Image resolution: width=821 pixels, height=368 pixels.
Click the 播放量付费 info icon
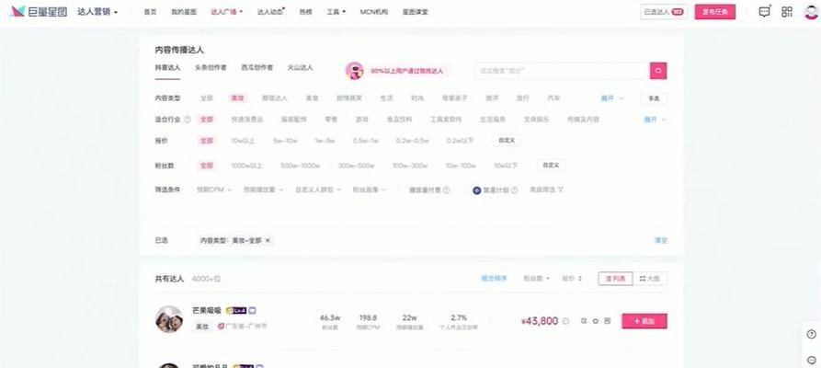point(446,190)
